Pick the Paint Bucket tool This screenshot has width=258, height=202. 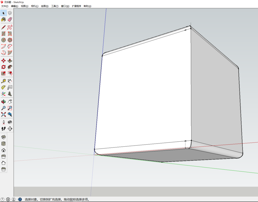4,20
